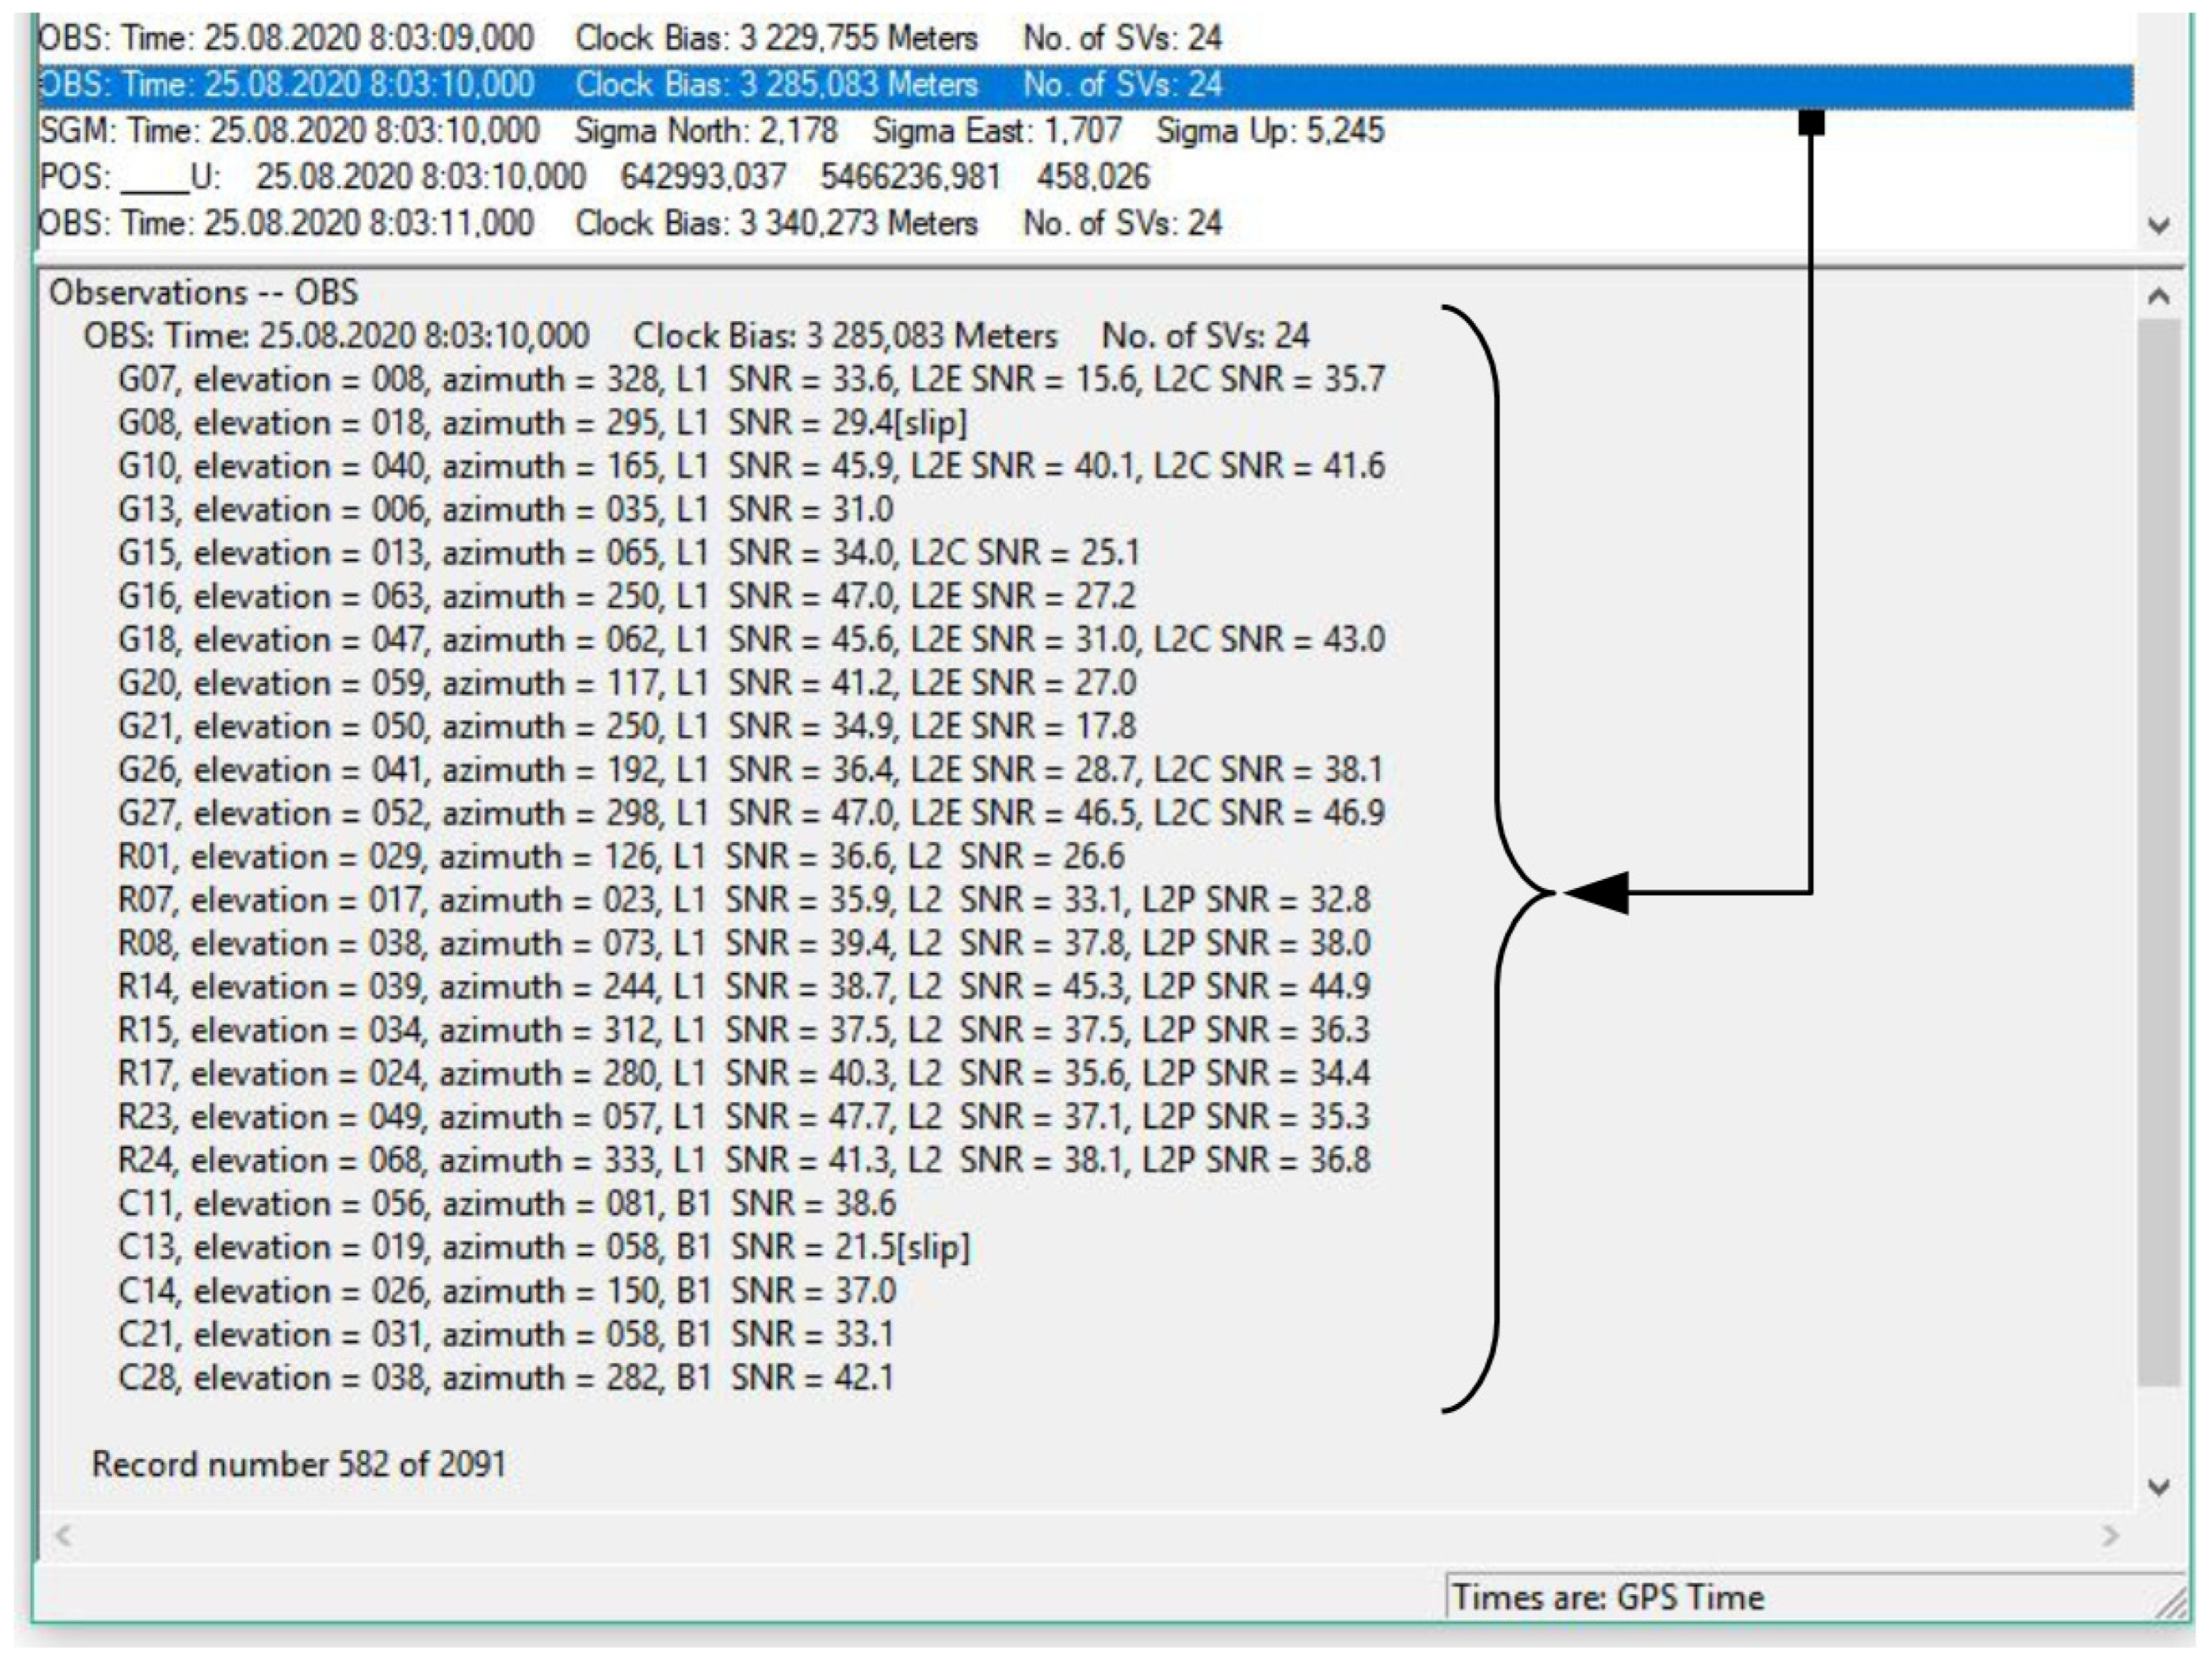
Task: Click the G13 satellite row
Action: [x=505, y=510]
